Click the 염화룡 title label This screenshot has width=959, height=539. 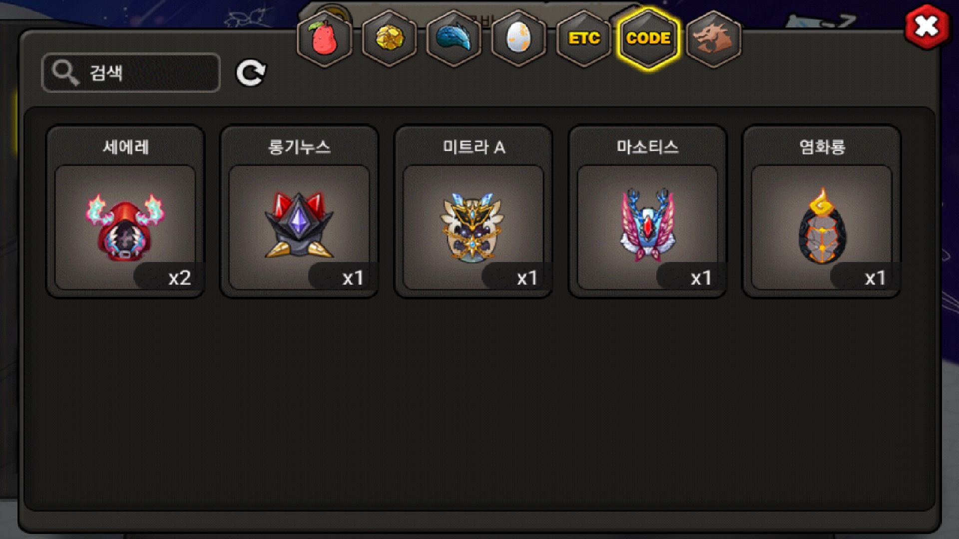click(x=822, y=147)
